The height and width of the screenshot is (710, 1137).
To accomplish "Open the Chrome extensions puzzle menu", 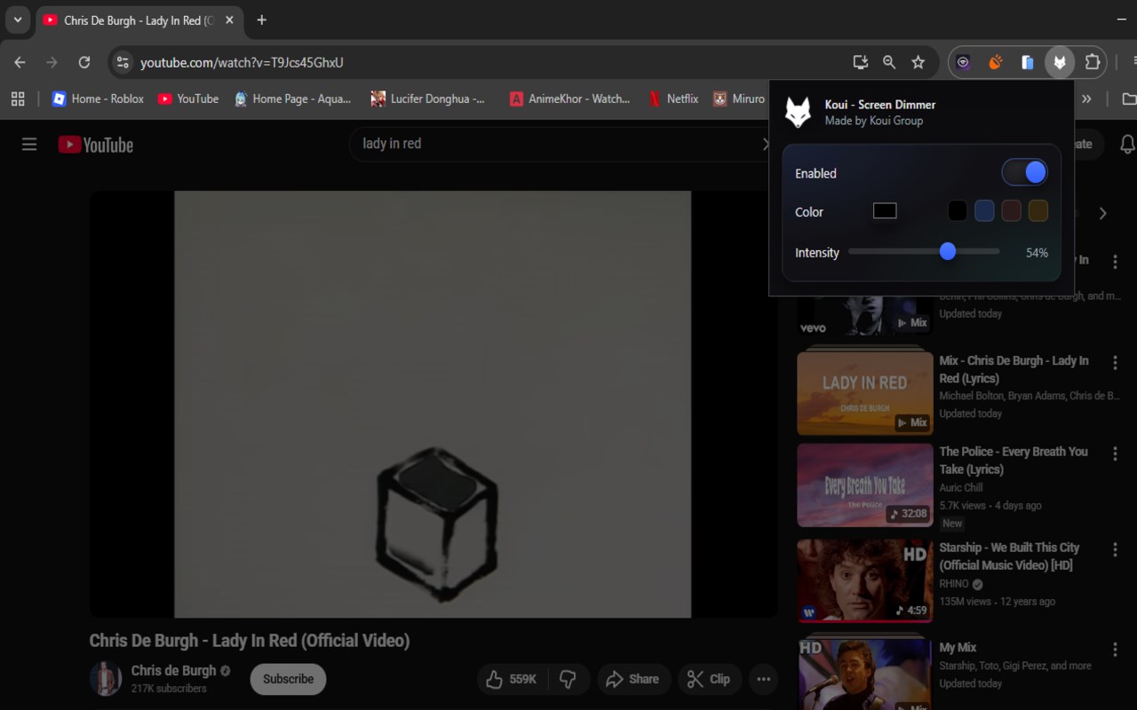I will pos(1093,62).
